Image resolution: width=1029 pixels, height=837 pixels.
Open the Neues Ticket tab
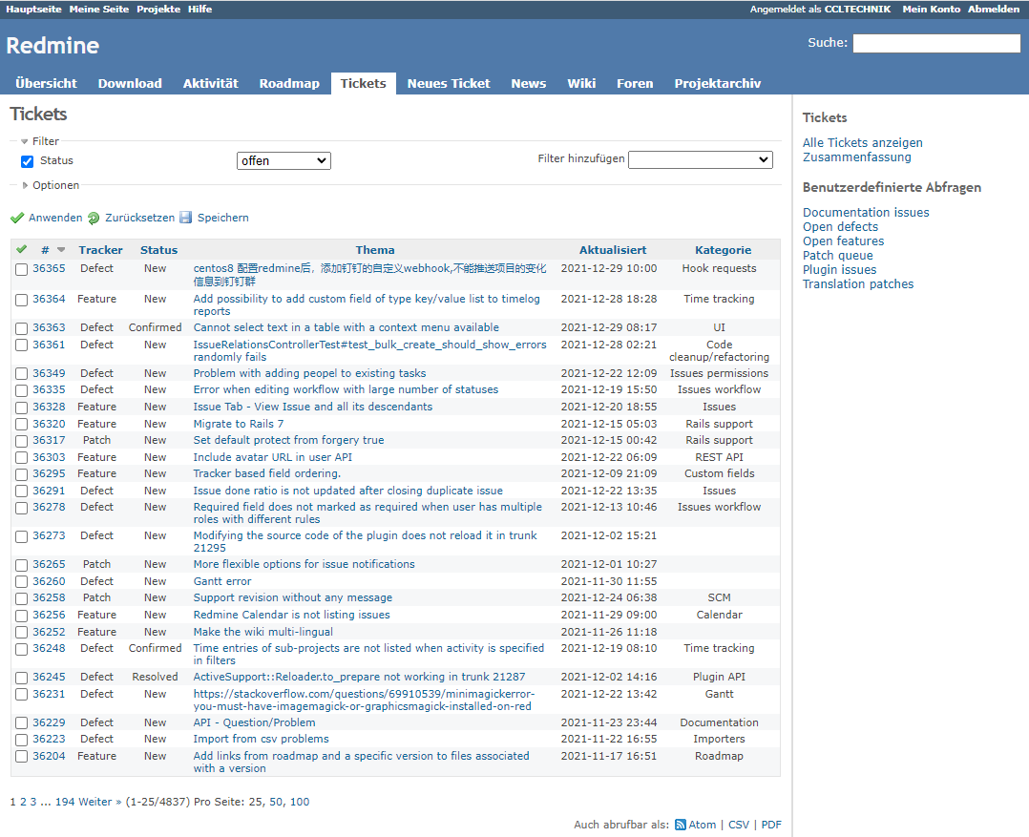[448, 83]
